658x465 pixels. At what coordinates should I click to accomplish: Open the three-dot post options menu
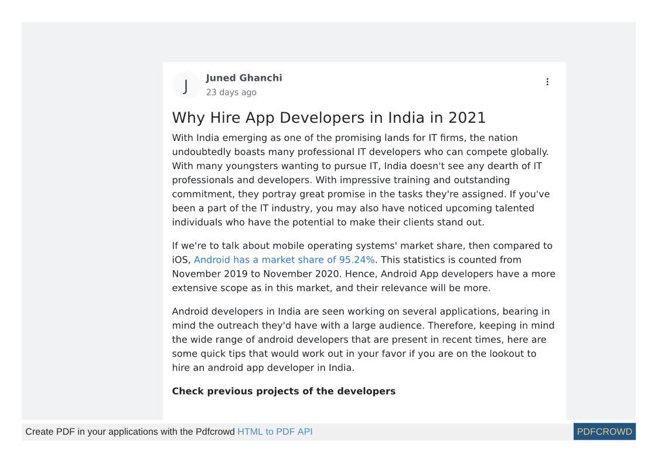click(x=547, y=82)
